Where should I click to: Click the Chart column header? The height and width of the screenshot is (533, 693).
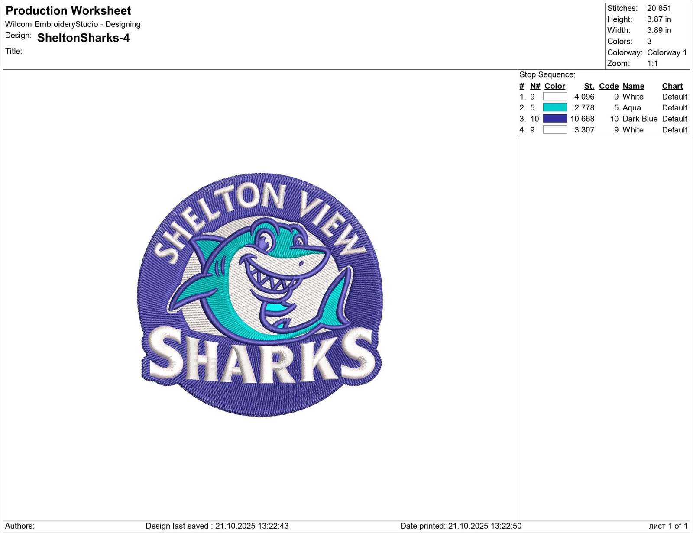672,86
